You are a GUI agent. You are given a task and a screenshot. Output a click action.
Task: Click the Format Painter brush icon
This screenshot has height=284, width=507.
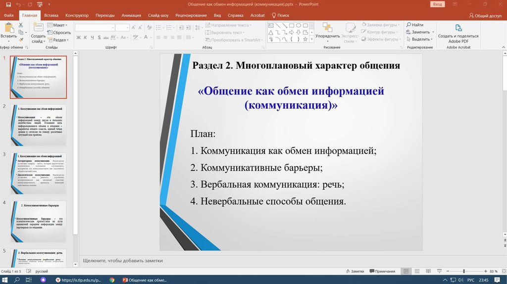point(21,41)
